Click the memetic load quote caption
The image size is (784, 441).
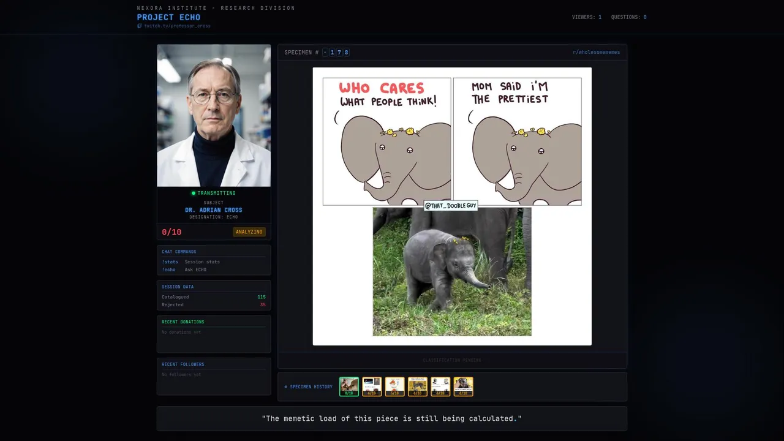point(392,418)
